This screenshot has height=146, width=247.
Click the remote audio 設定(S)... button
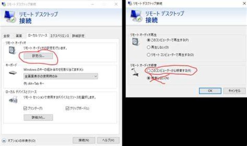(38, 56)
